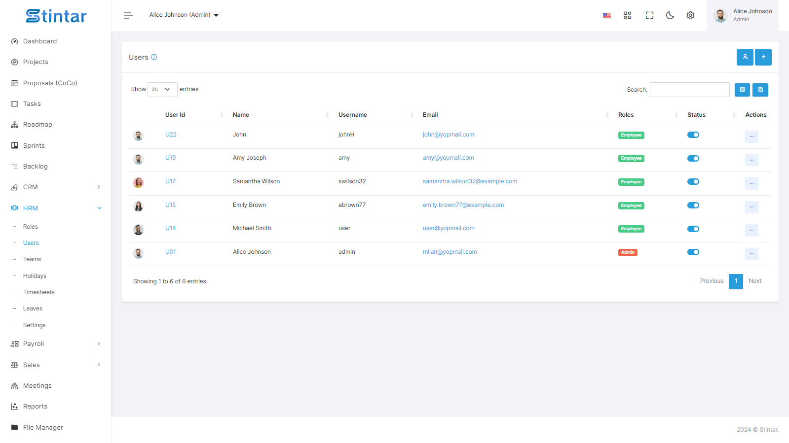Disable status toggle for Emily Brown
The width and height of the screenshot is (789, 443).
(x=693, y=205)
